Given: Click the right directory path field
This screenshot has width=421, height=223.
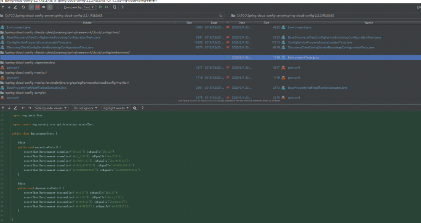Looking at the screenshot, I should tap(328, 16).
